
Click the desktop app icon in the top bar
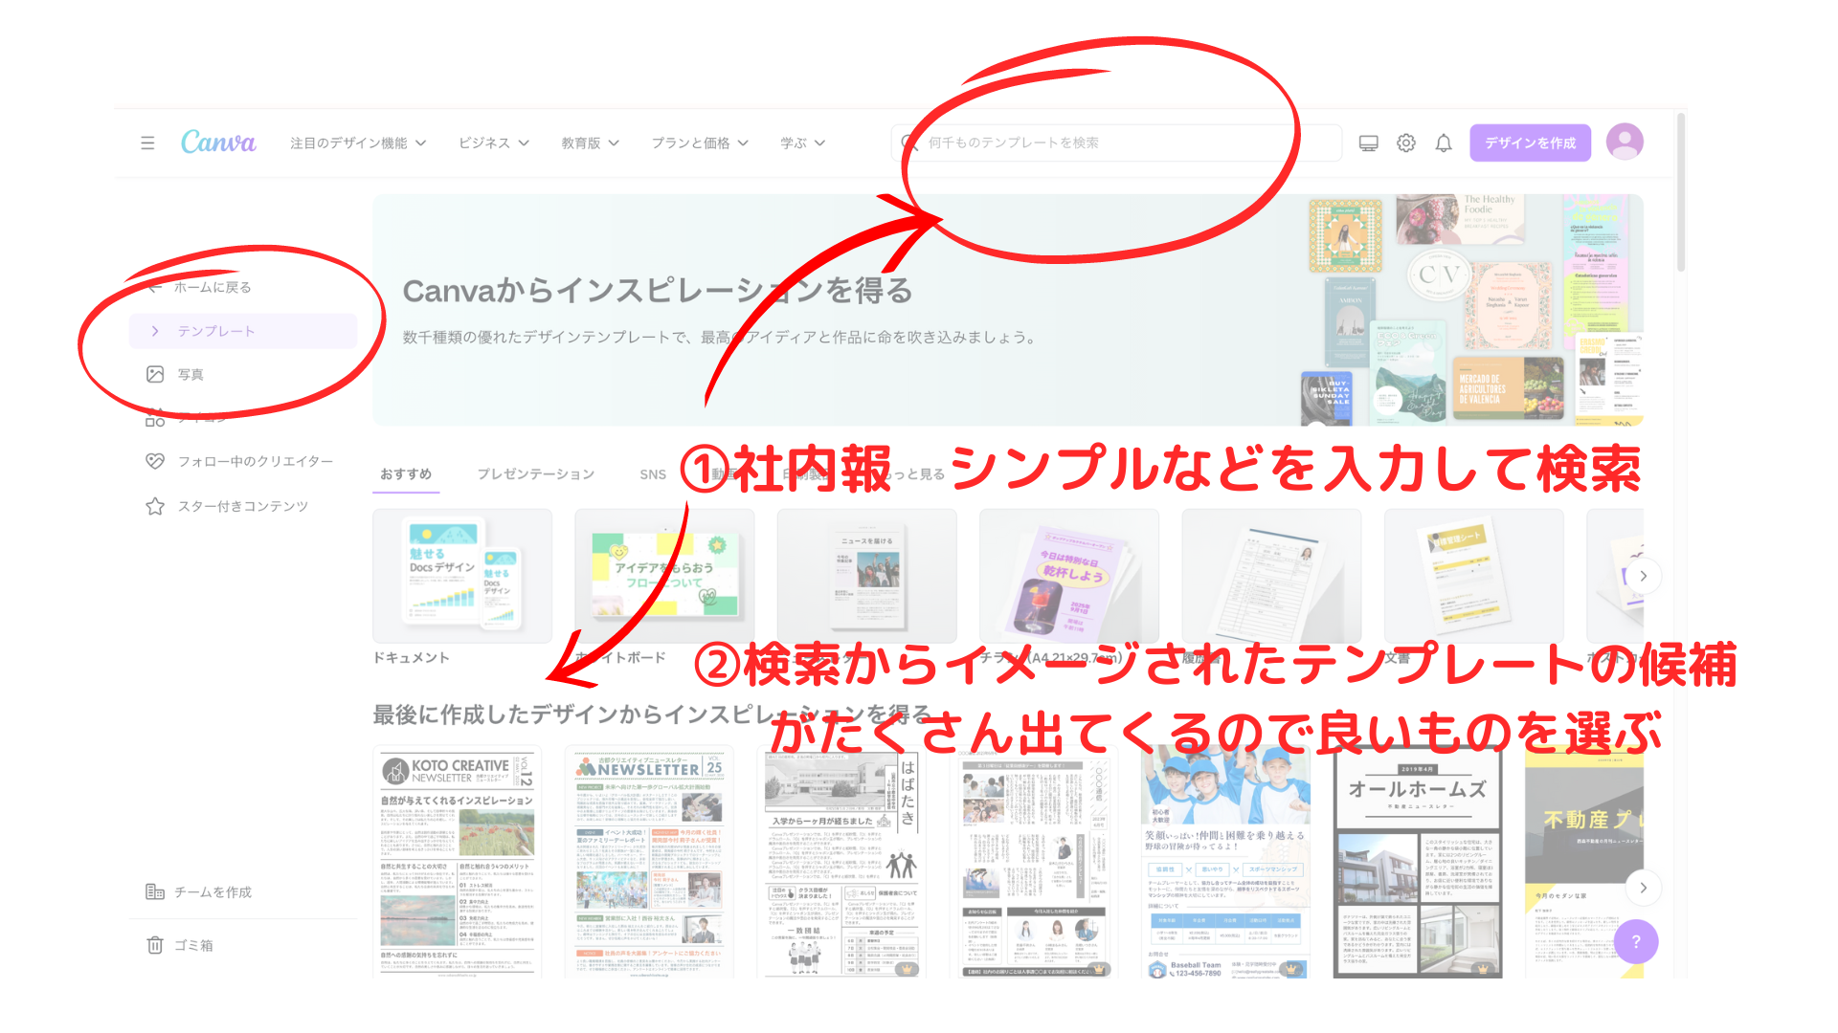1369,143
